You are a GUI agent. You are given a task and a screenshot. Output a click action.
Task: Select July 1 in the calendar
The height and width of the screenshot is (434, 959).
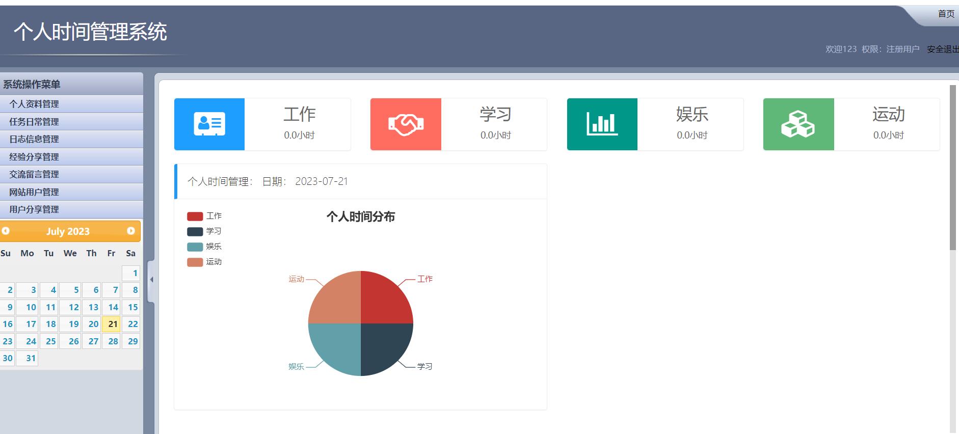click(131, 273)
